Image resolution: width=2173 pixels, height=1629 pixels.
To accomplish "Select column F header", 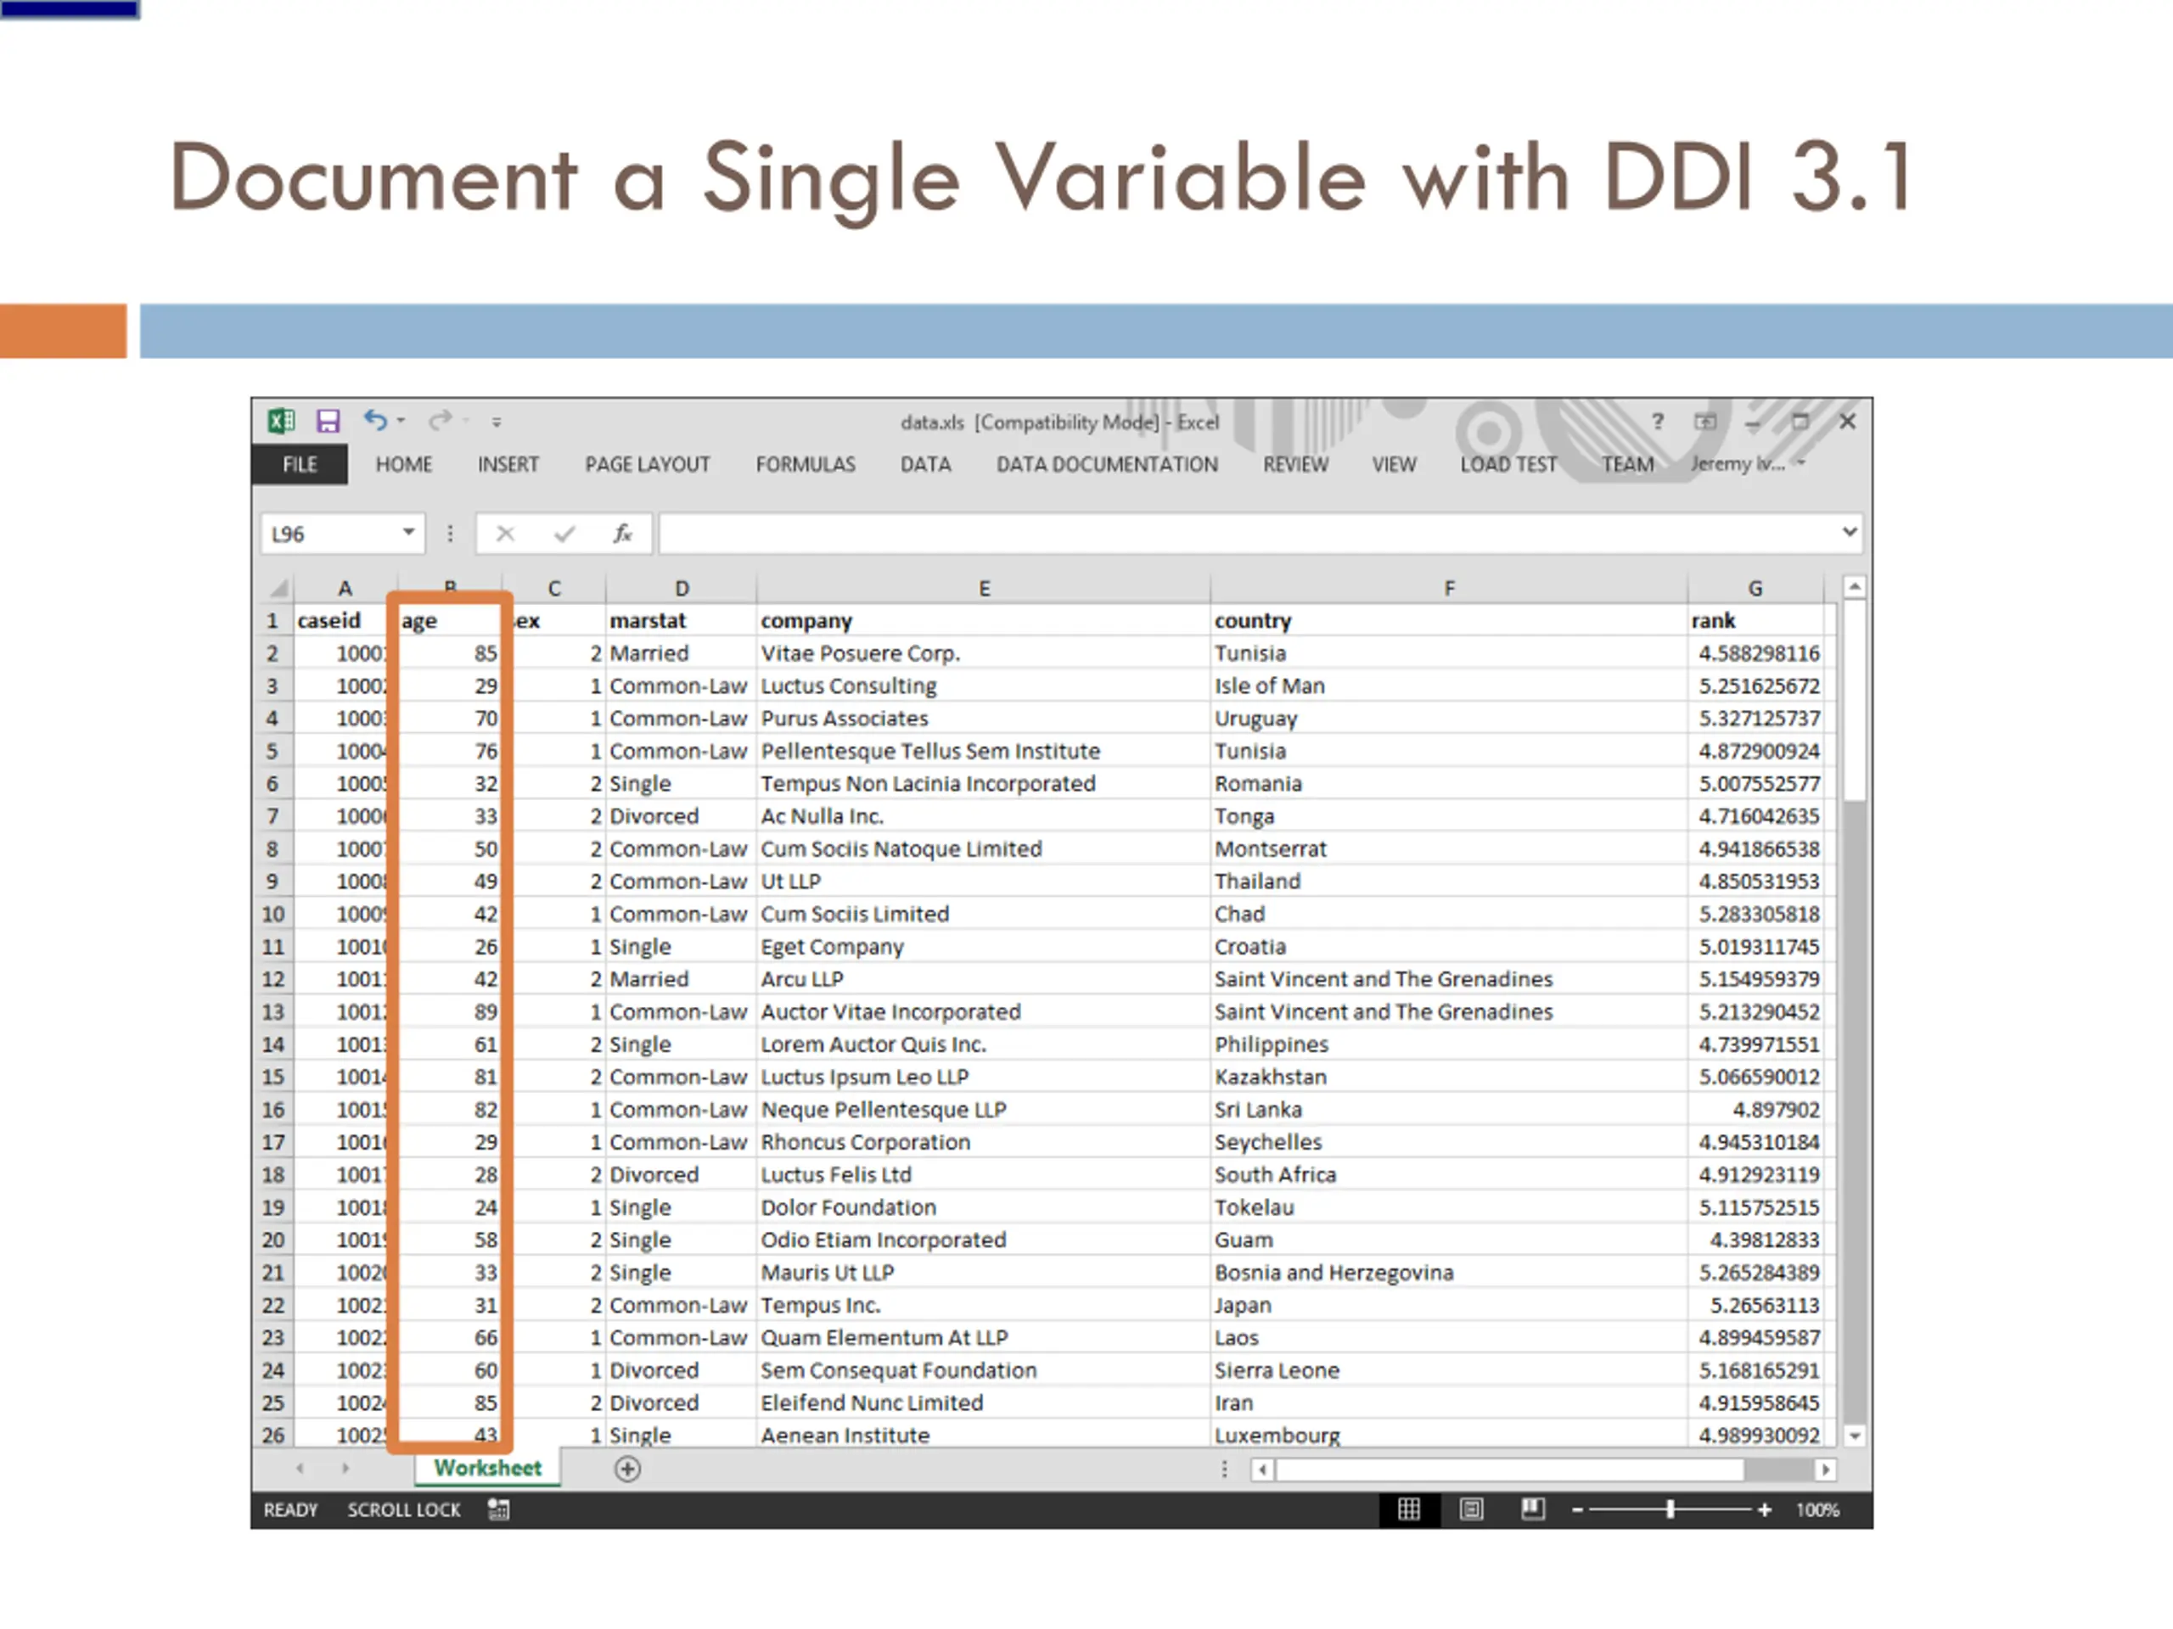I will tap(1449, 588).
